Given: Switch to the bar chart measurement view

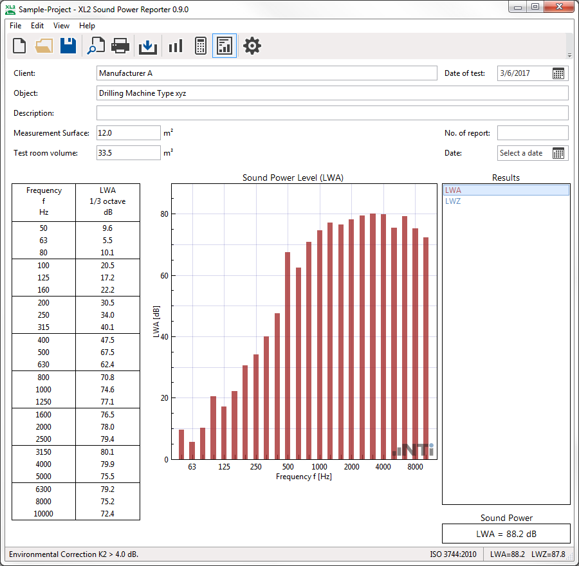Looking at the screenshot, I should [x=175, y=46].
